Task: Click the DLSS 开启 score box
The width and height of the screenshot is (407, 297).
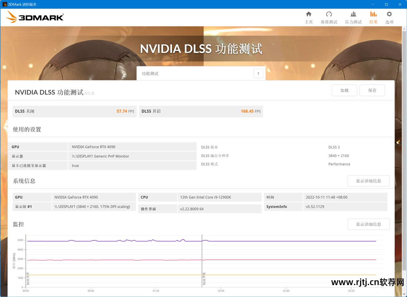Action: (x=201, y=111)
